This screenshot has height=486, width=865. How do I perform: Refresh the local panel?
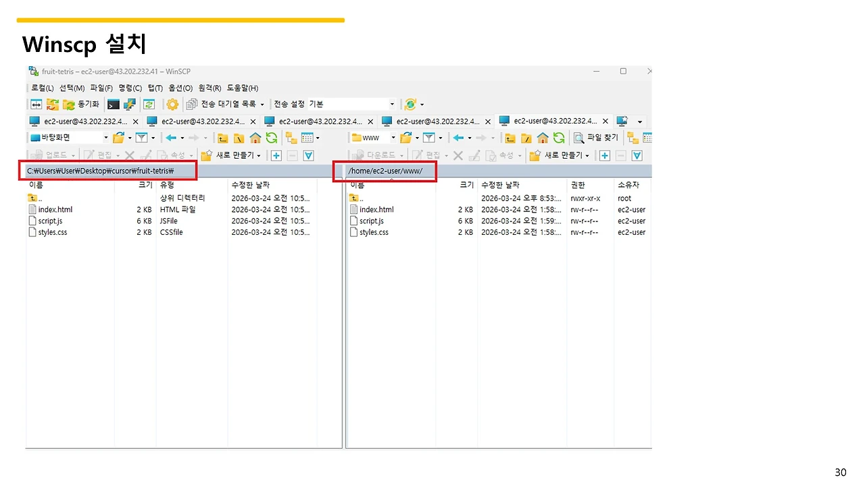coord(271,138)
